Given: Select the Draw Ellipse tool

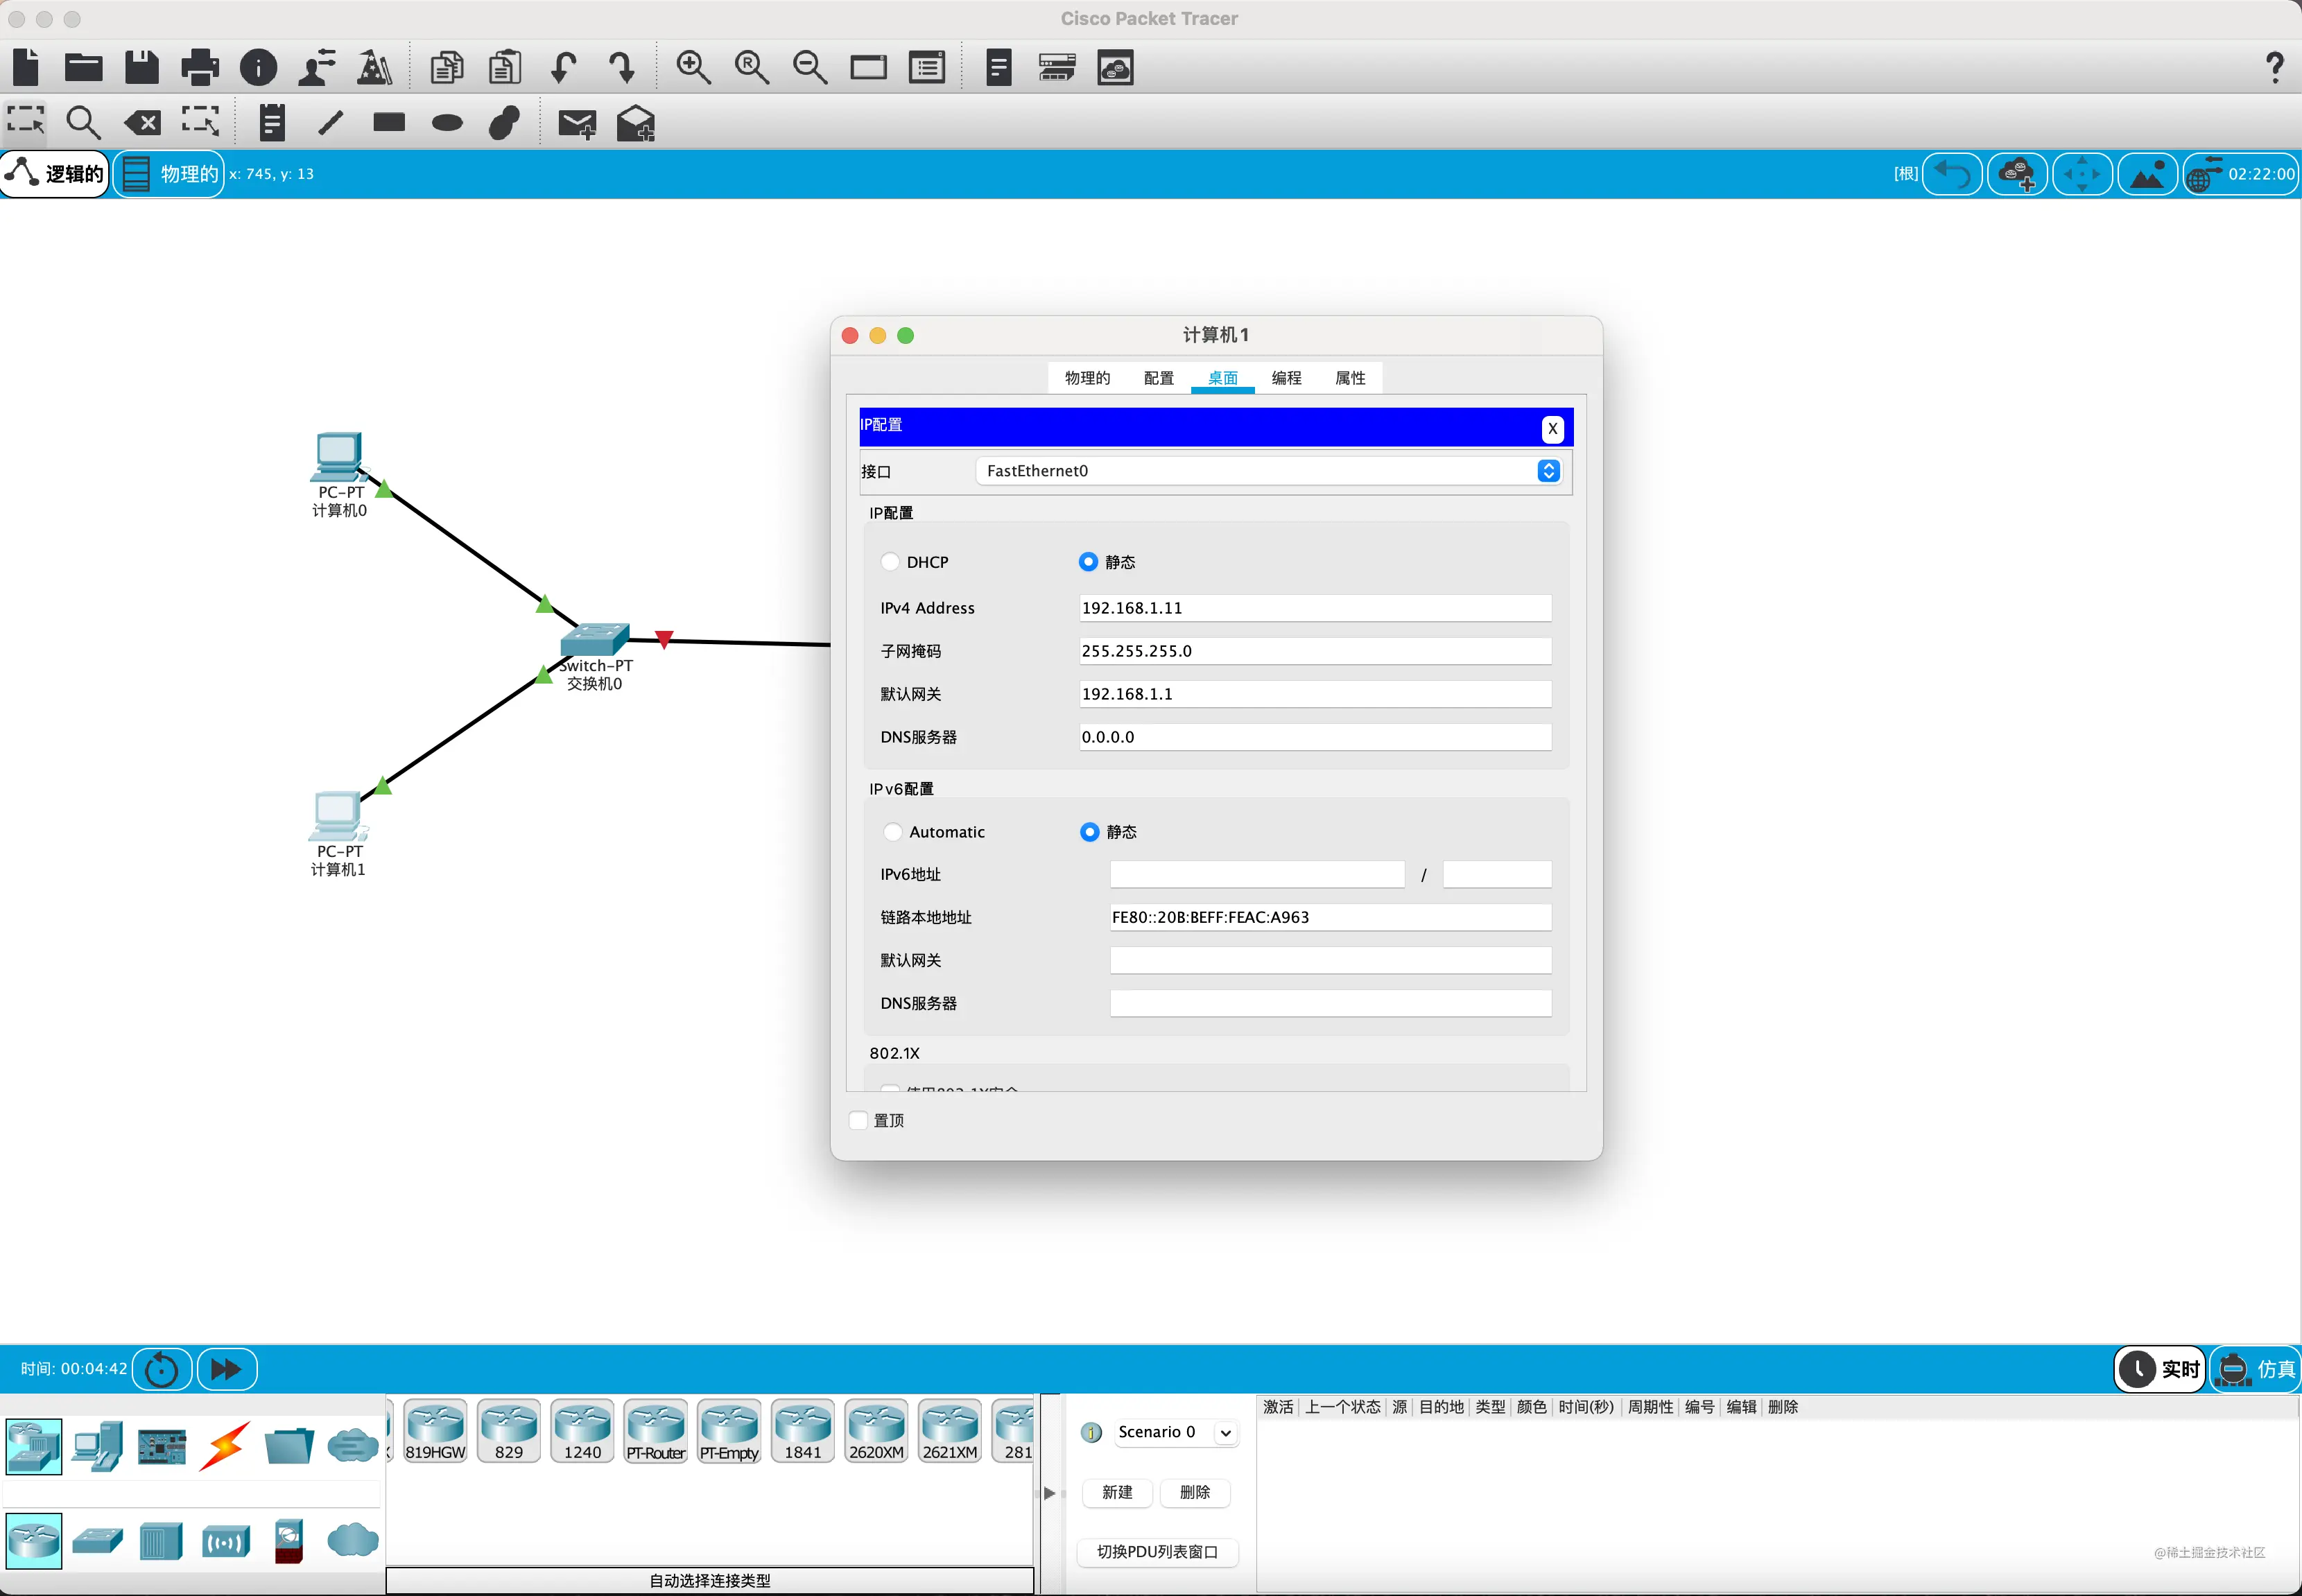Looking at the screenshot, I should 447,123.
